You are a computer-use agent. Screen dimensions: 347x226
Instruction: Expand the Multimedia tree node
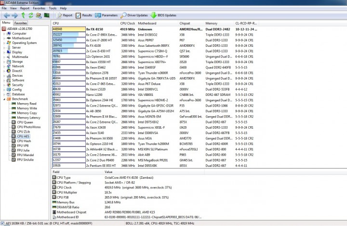click(4, 57)
